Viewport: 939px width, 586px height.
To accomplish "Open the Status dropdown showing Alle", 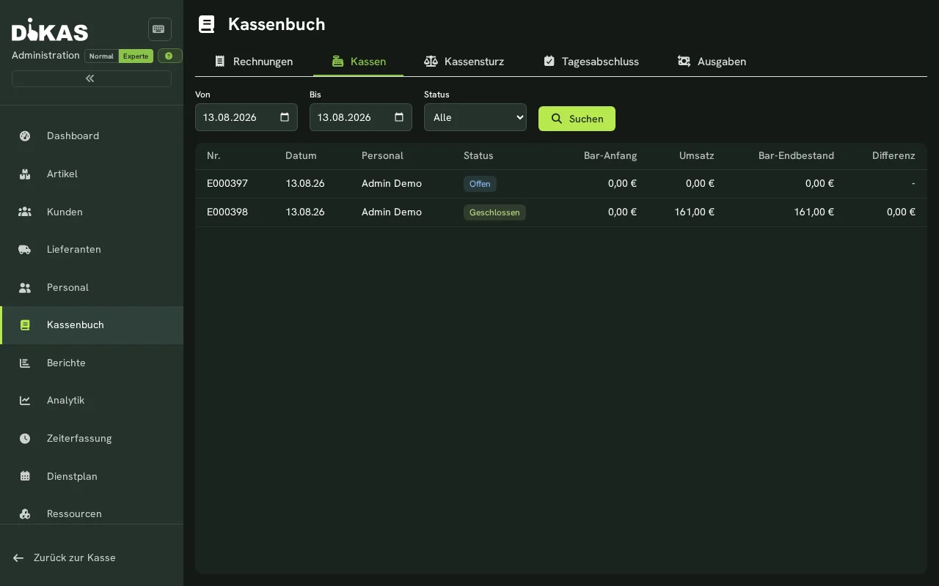I will click(x=475, y=117).
